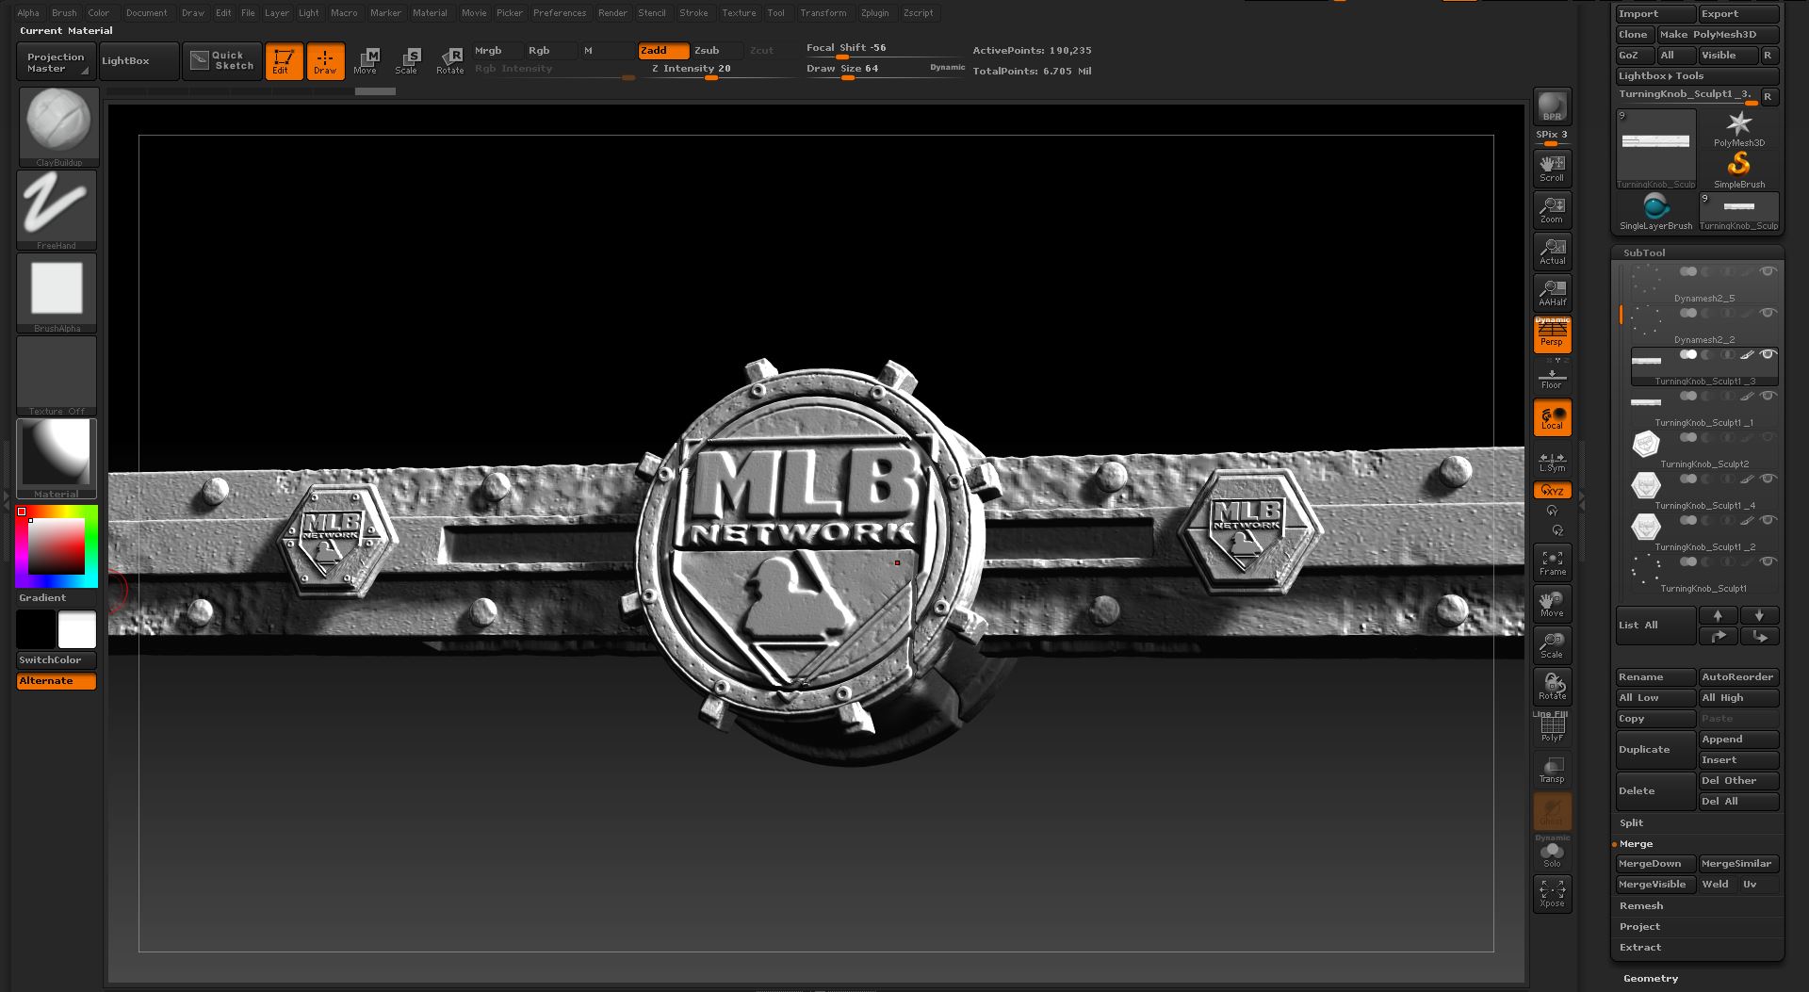Click the right-shelf Move view icon
Image resolution: width=1809 pixels, height=992 pixels.
coord(1552,603)
